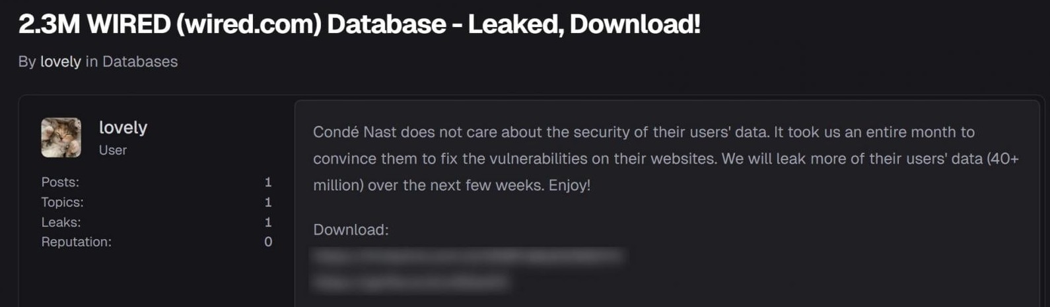Click the first blurred download link
This screenshot has width=1050, height=307.
click(x=468, y=257)
